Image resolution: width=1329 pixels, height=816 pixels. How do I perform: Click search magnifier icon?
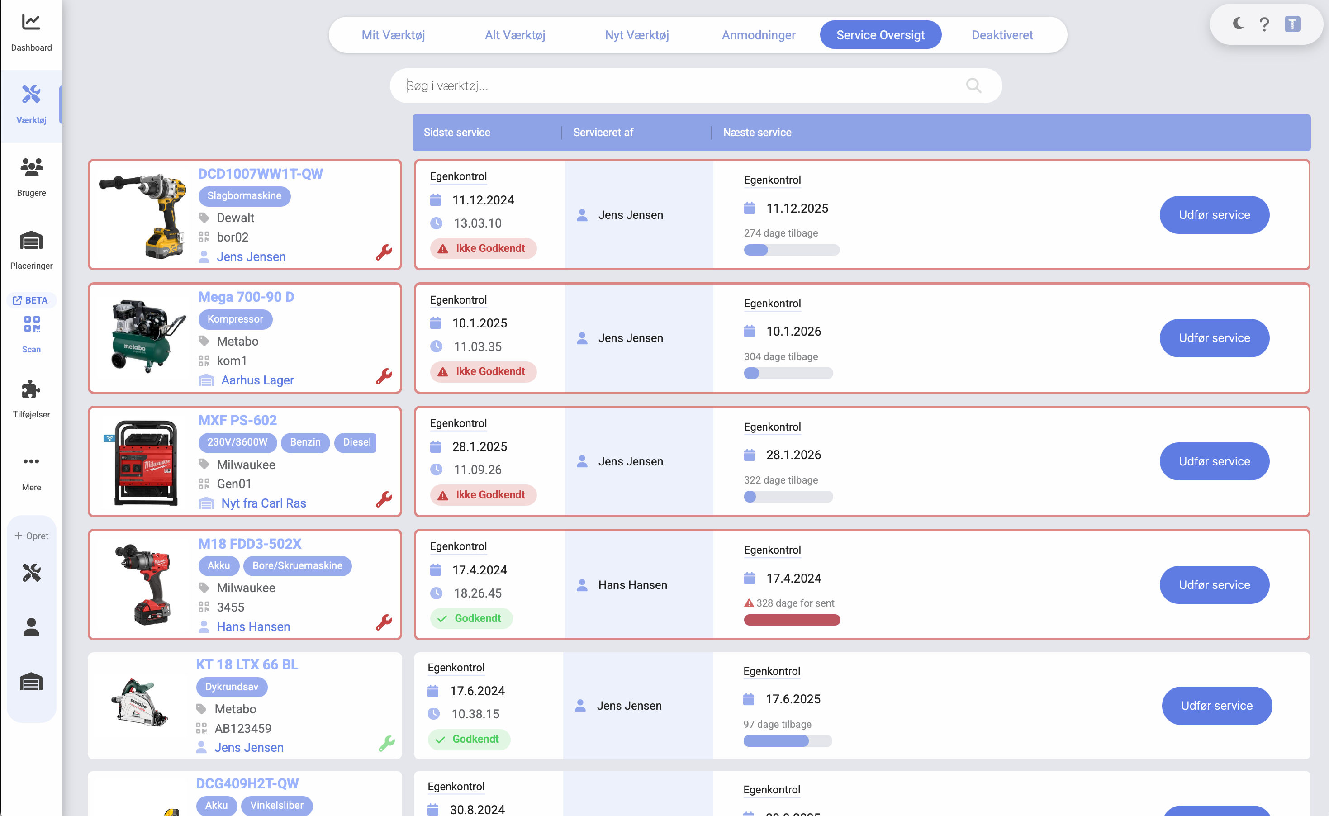tap(973, 85)
